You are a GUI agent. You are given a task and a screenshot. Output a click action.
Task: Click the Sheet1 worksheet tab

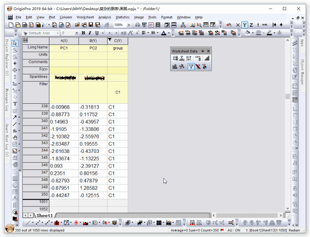tap(45, 216)
